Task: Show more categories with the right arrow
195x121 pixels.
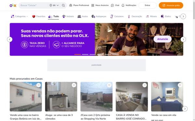Action: click(x=183, y=16)
